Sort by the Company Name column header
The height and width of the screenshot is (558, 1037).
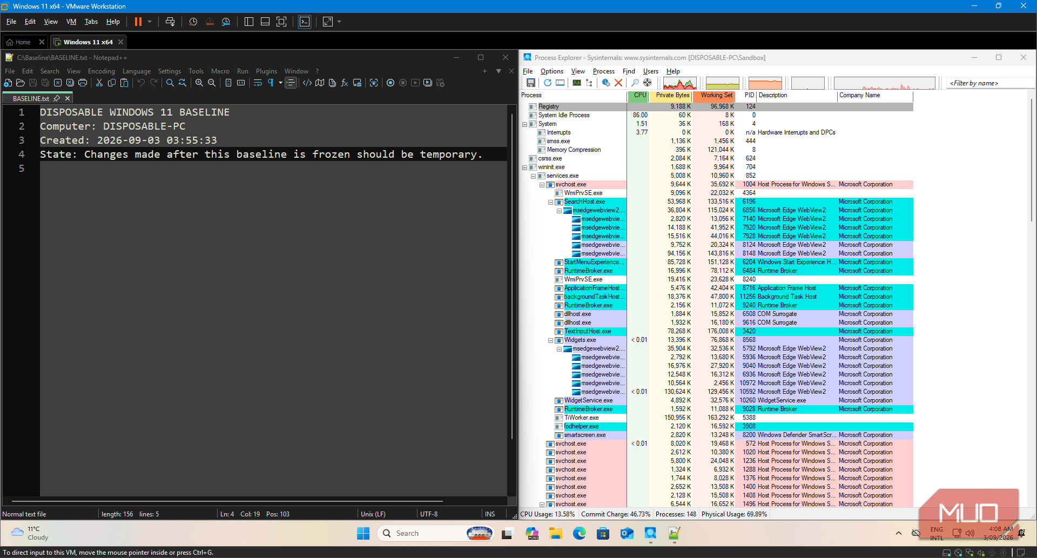click(875, 96)
